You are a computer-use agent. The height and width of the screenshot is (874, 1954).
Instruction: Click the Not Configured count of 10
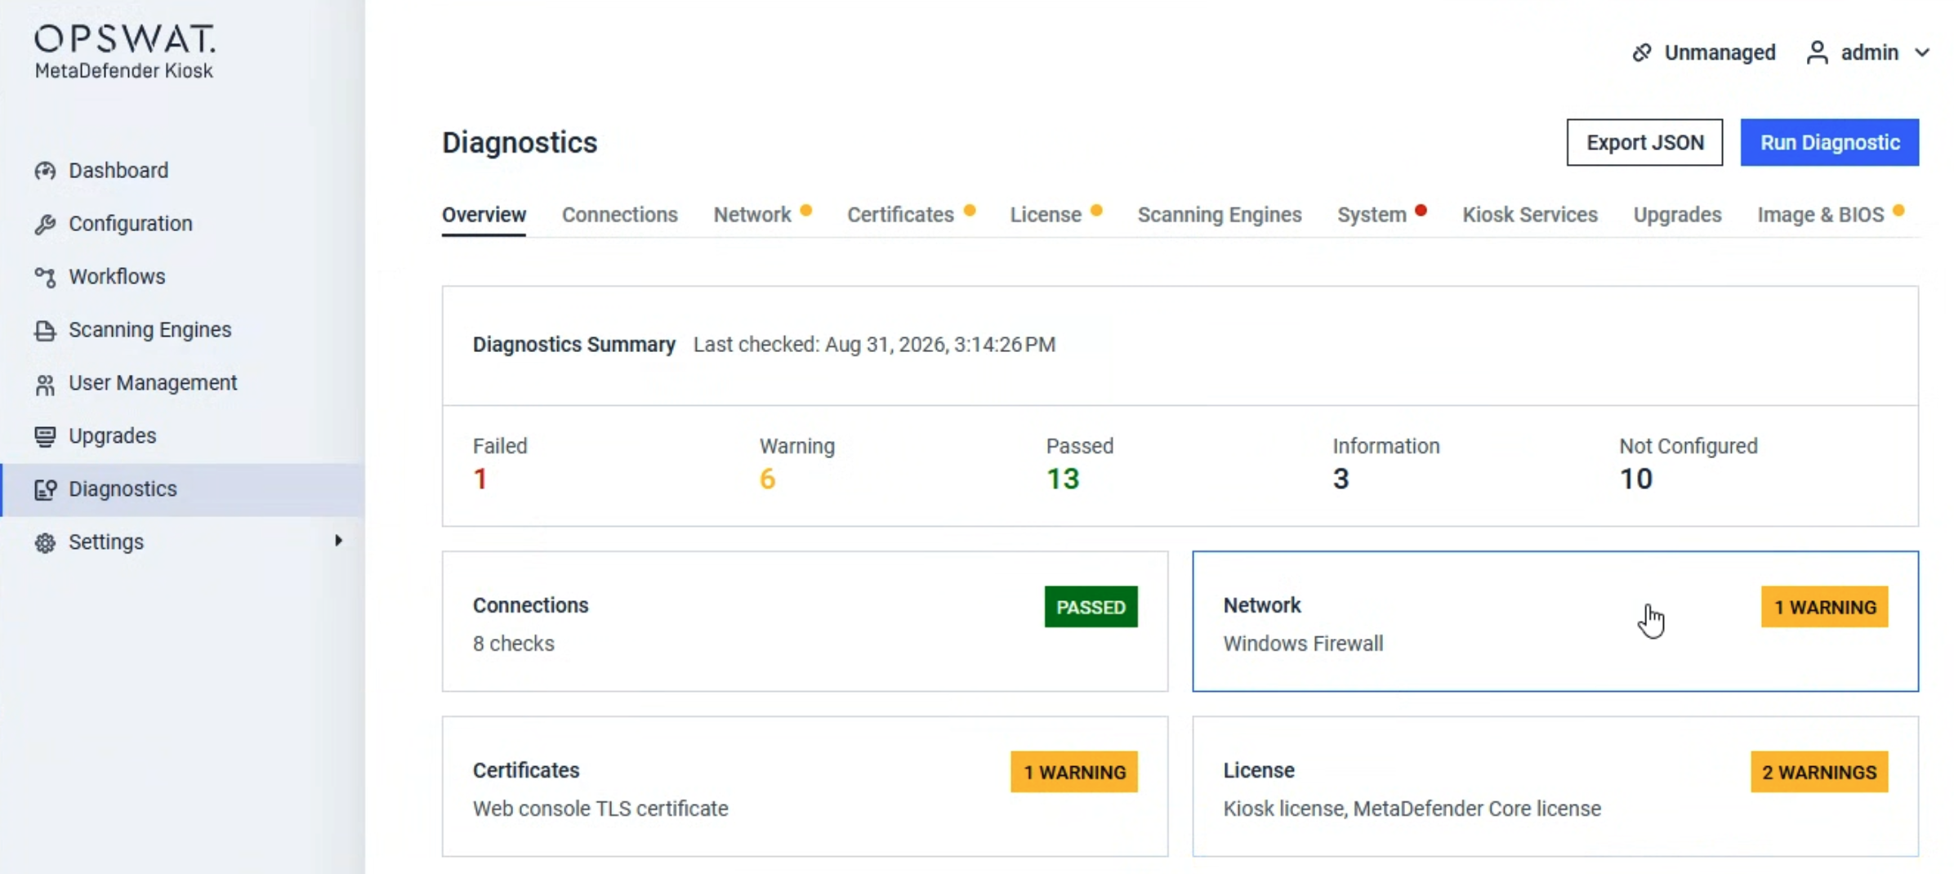coord(1636,479)
